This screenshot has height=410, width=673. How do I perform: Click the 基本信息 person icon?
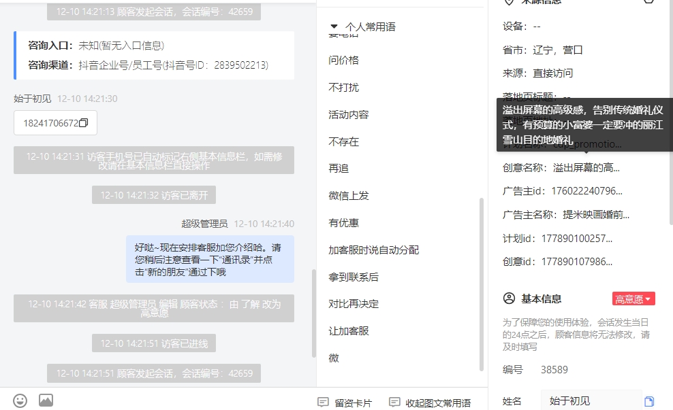509,298
